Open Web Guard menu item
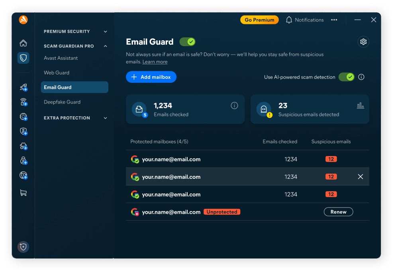The height and width of the screenshot is (270, 394). click(x=57, y=72)
